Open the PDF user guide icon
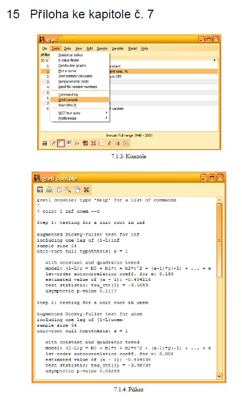 tap(85, 143)
